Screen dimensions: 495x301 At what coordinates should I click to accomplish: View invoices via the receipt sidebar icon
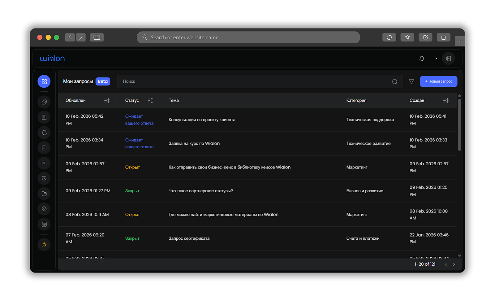point(44,163)
